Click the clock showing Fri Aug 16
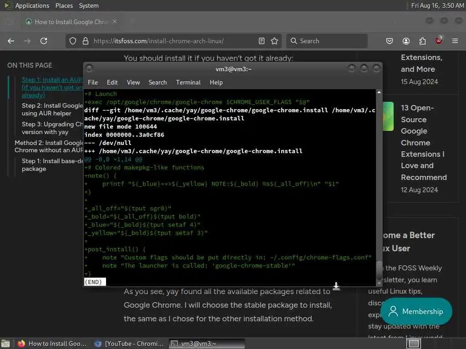 437,5
